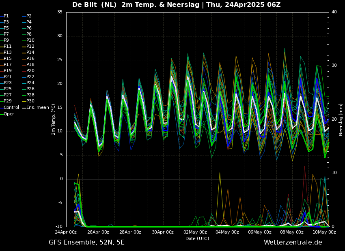345x251 pixels.
Task: Select the P2 legend entry
Action: 29,16
